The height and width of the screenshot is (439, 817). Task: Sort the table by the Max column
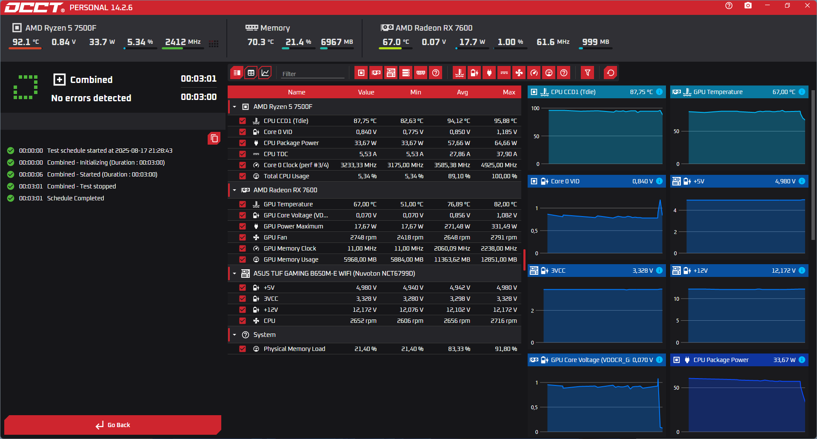click(509, 92)
